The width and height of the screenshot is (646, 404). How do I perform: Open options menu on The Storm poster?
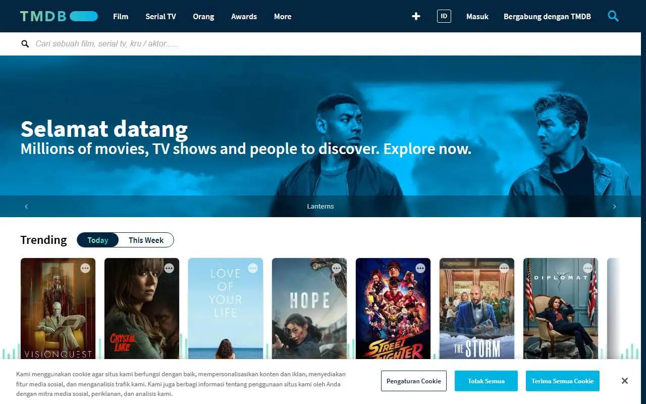tap(504, 268)
